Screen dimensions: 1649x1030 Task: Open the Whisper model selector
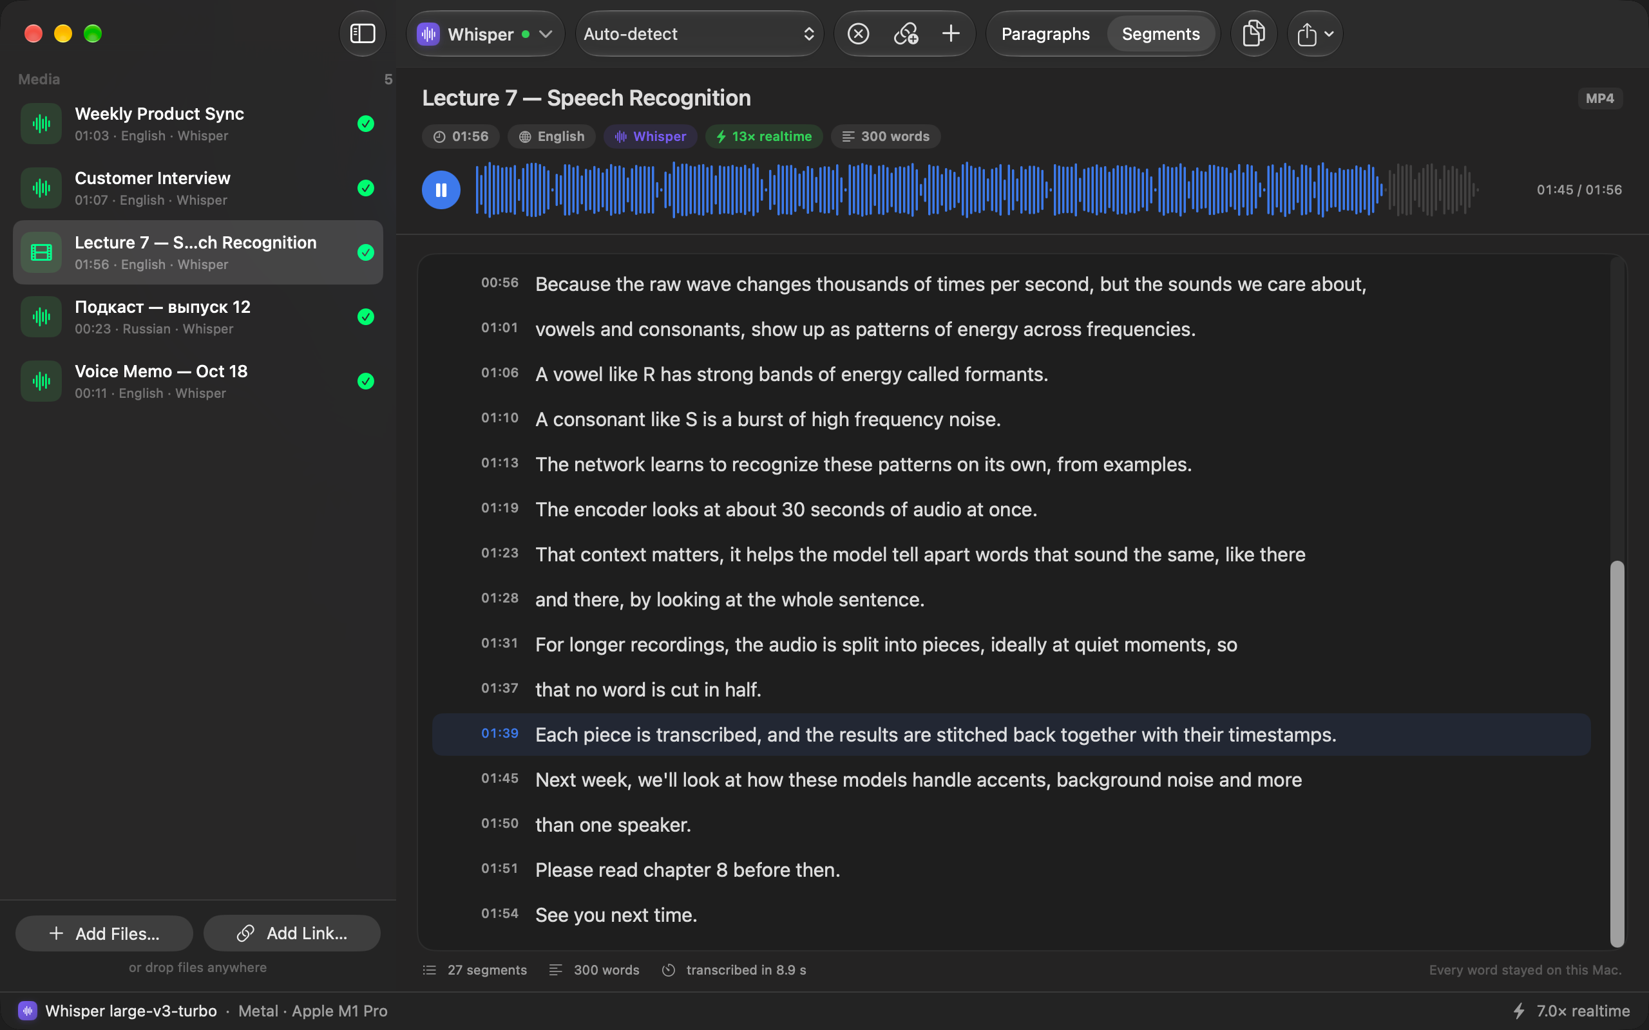click(485, 33)
